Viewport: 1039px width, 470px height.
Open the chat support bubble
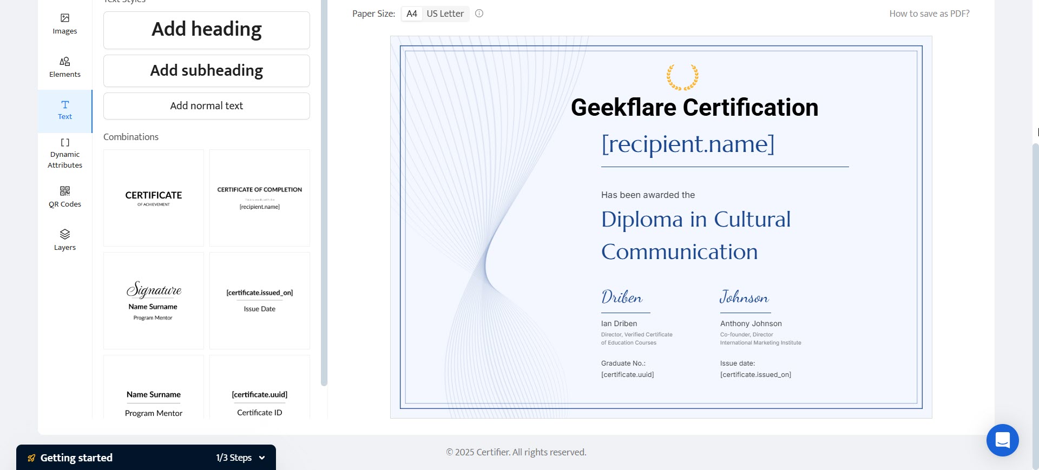point(1002,440)
